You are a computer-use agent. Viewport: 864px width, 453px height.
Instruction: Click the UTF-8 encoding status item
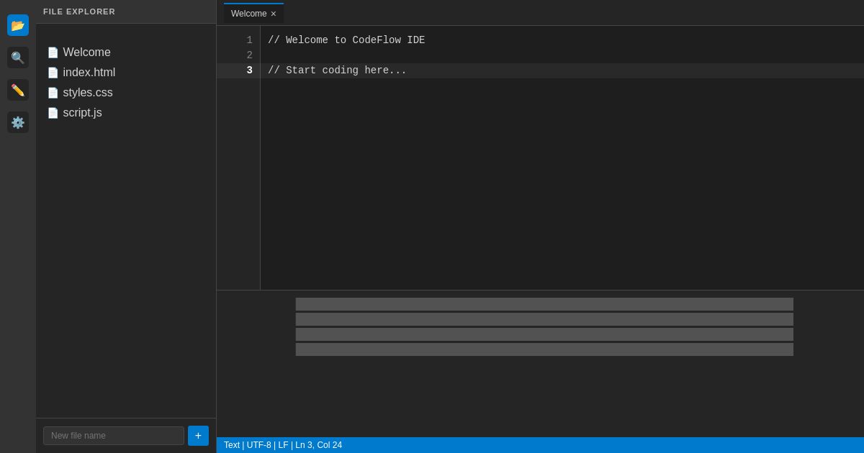tap(259, 445)
